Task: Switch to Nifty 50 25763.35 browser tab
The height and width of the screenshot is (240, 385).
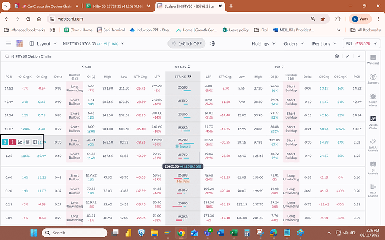Action: pos(118,6)
